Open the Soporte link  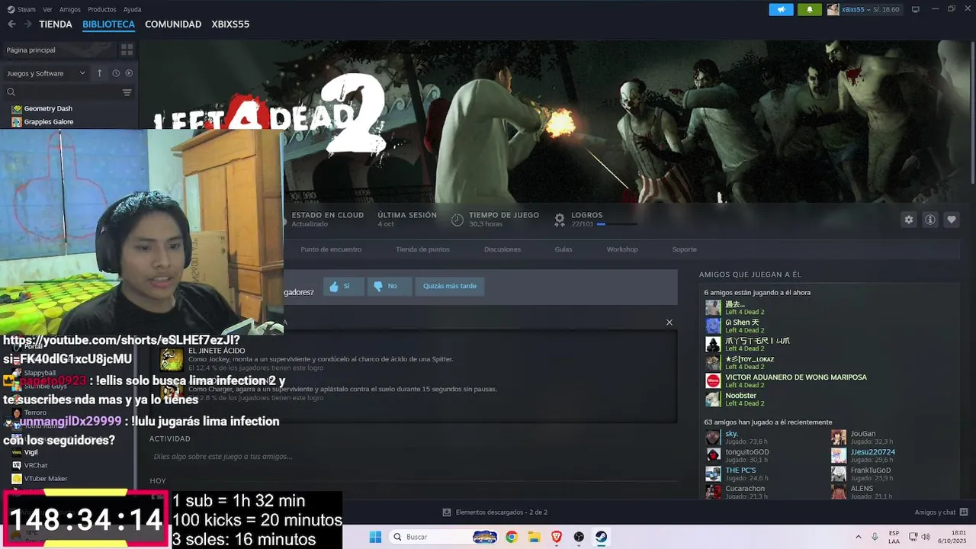684,249
